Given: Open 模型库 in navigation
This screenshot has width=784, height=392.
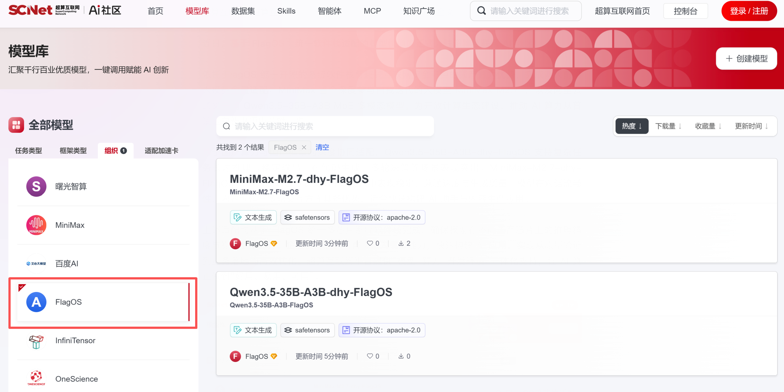Looking at the screenshot, I should point(197,11).
